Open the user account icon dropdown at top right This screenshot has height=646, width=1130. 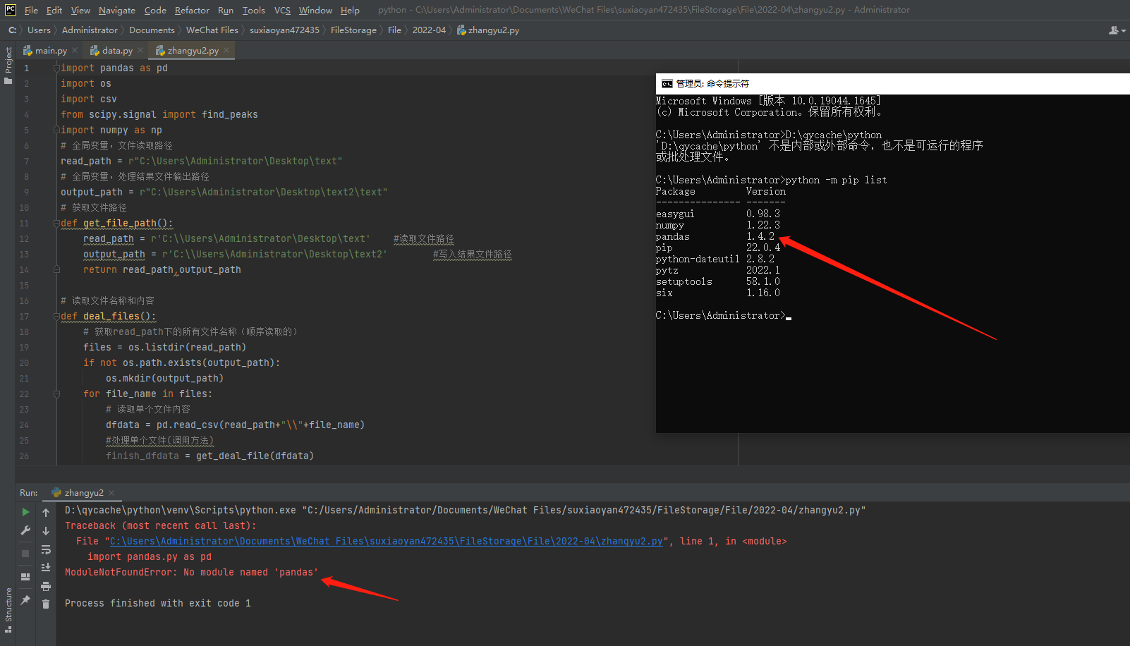[x=1117, y=30]
